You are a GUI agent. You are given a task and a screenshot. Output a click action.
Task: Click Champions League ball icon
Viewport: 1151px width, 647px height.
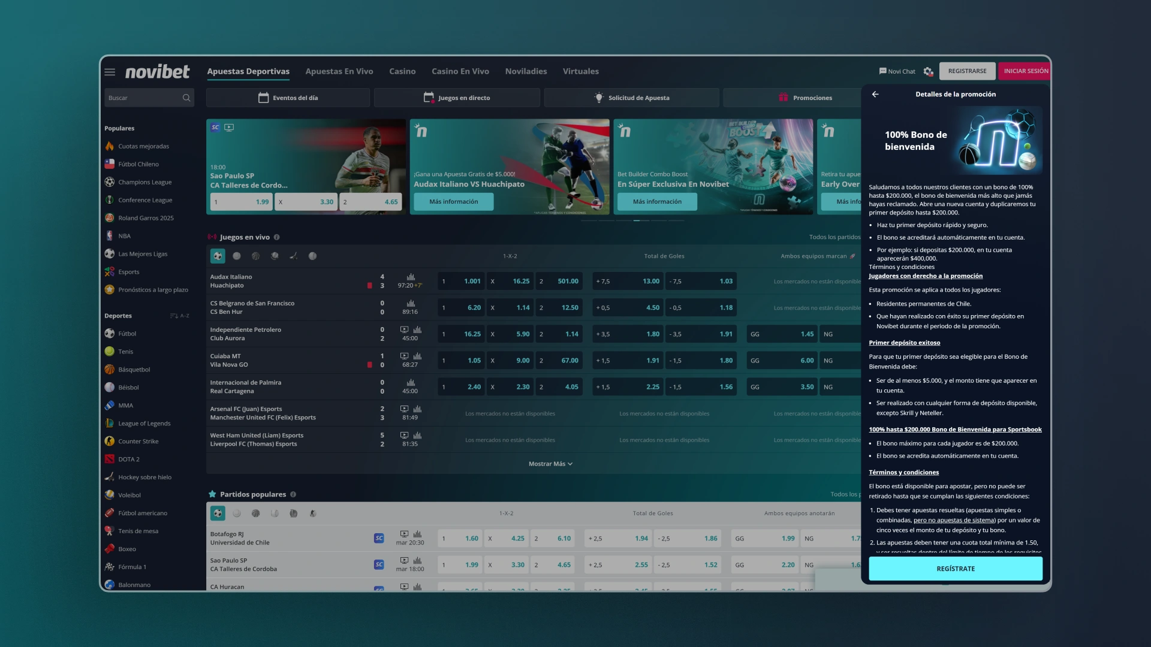(x=109, y=182)
